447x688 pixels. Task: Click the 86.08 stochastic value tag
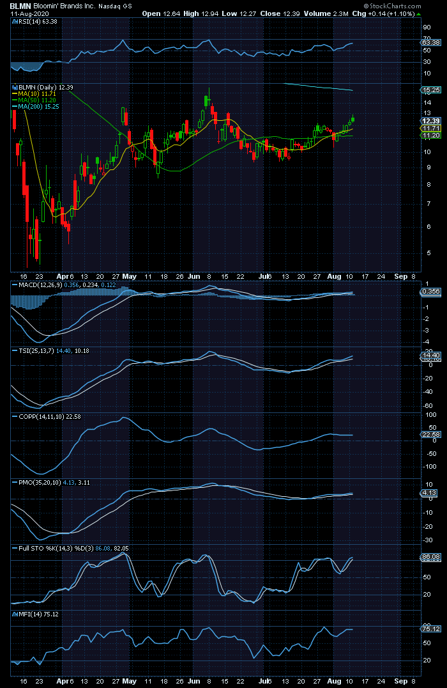pyautogui.click(x=431, y=558)
